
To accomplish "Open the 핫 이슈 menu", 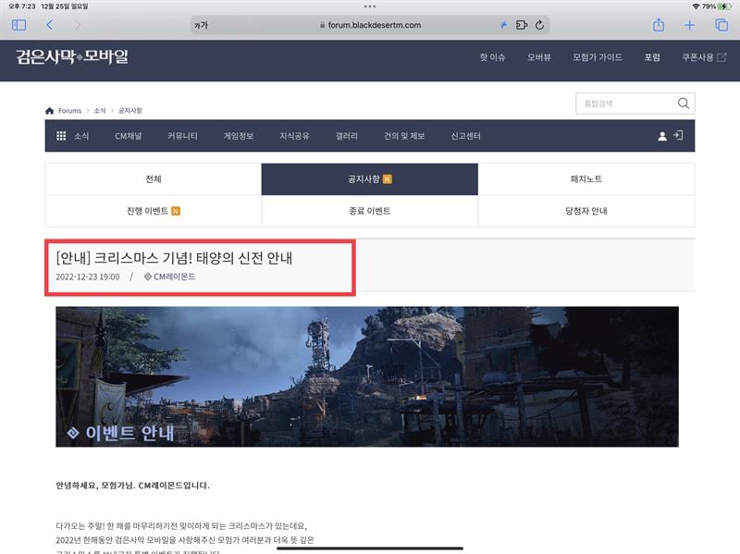I will coord(492,57).
